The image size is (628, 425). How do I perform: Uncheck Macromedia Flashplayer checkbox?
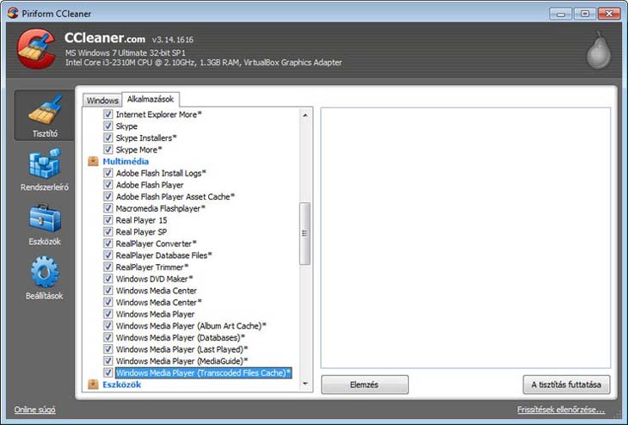(x=108, y=208)
